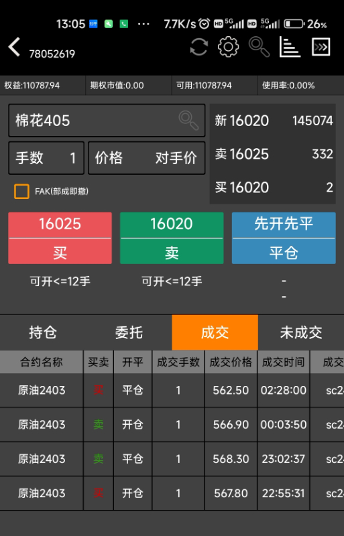
Task: Select the 棉花405 contract field
Action: pos(107,121)
